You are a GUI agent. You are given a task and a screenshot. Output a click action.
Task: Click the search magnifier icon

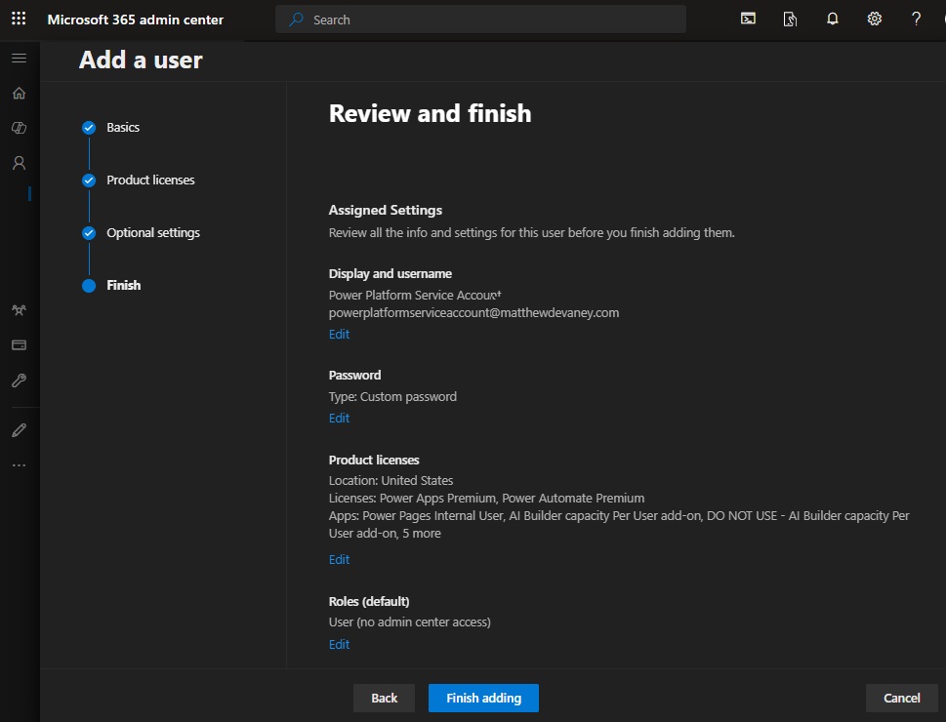296,20
